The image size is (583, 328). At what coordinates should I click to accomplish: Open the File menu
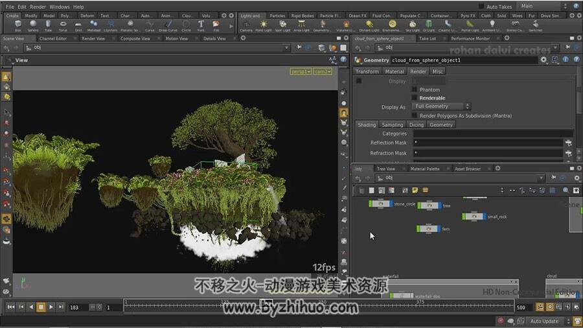coord(10,6)
